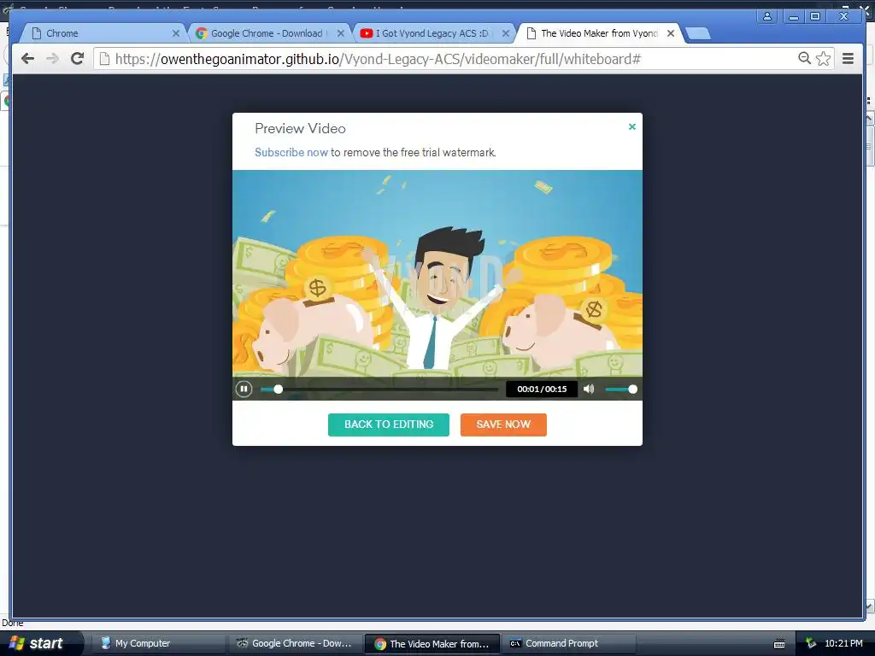Close the Chrome tab
This screenshot has width=875, height=656.
coord(176,33)
